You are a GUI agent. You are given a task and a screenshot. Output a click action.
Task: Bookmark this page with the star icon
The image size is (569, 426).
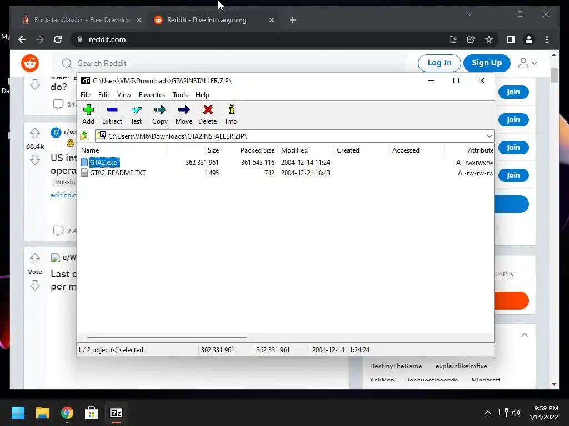click(489, 39)
